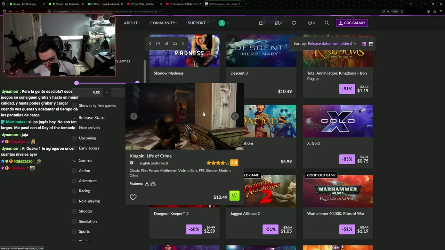Viewport: 445px width, 250px height.
Task: Switch to Commandos 4: Strike Force tab
Action: (183, 4)
